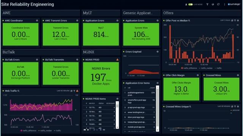Click magnifier icon next to Crossed Wires Unique

[190, 107]
